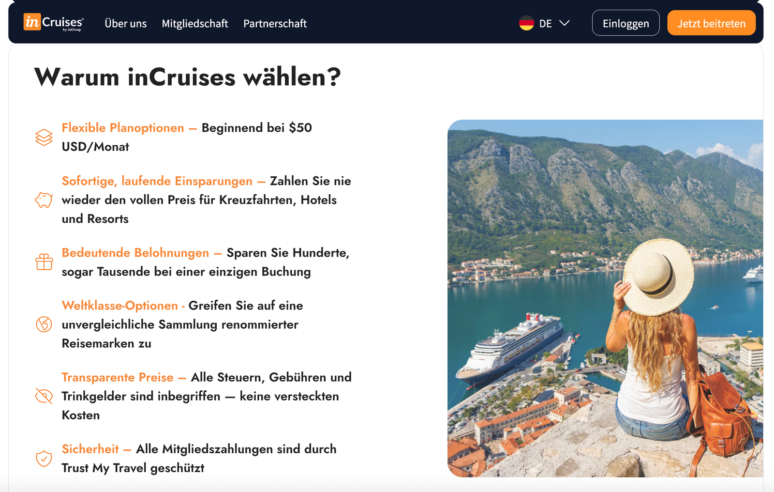The width and height of the screenshot is (774, 492).
Task: Click the Sofortige, laufende Einsparungen heading
Action: point(157,181)
